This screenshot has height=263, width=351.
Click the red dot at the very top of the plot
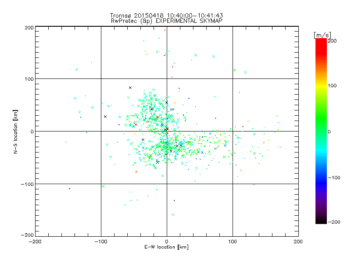coord(165,30)
